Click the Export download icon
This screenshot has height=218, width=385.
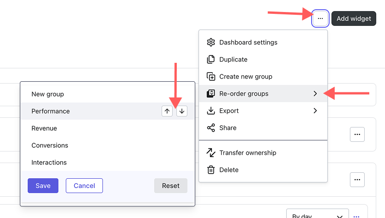pyautogui.click(x=211, y=110)
